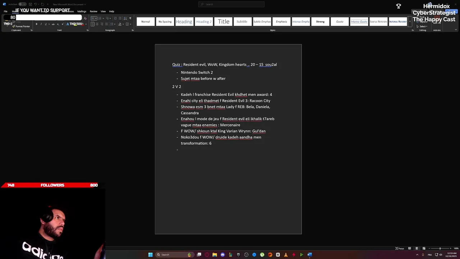
Task: Apply Underline formatting
Action: (46, 24)
